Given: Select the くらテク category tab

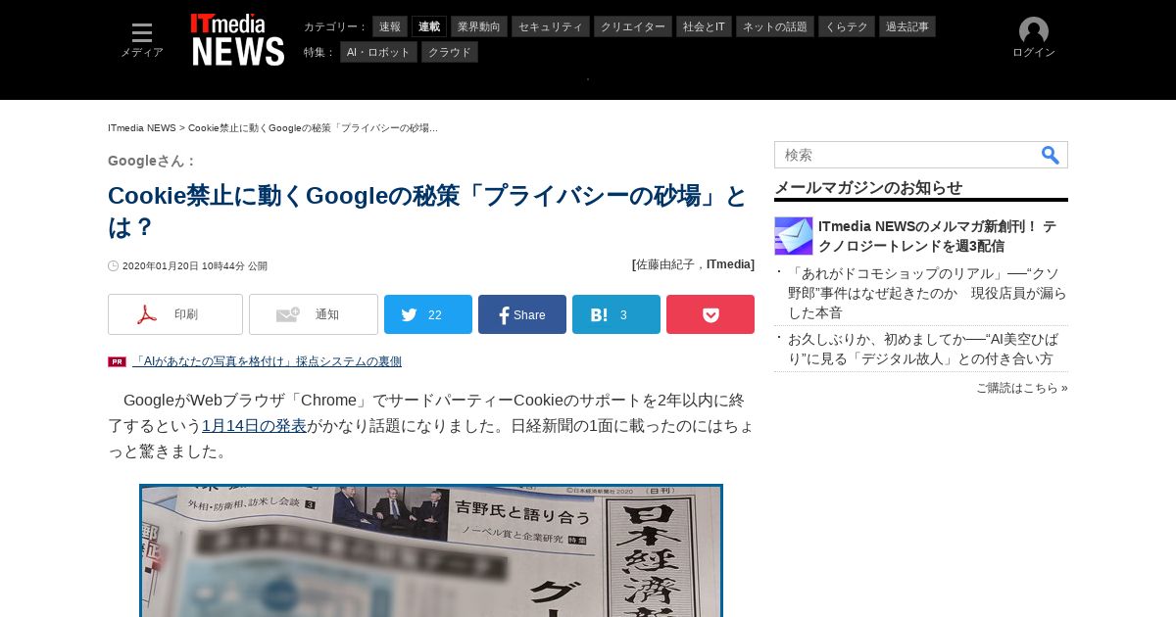Looking at the screenshot, I should (x=847, y=26).
